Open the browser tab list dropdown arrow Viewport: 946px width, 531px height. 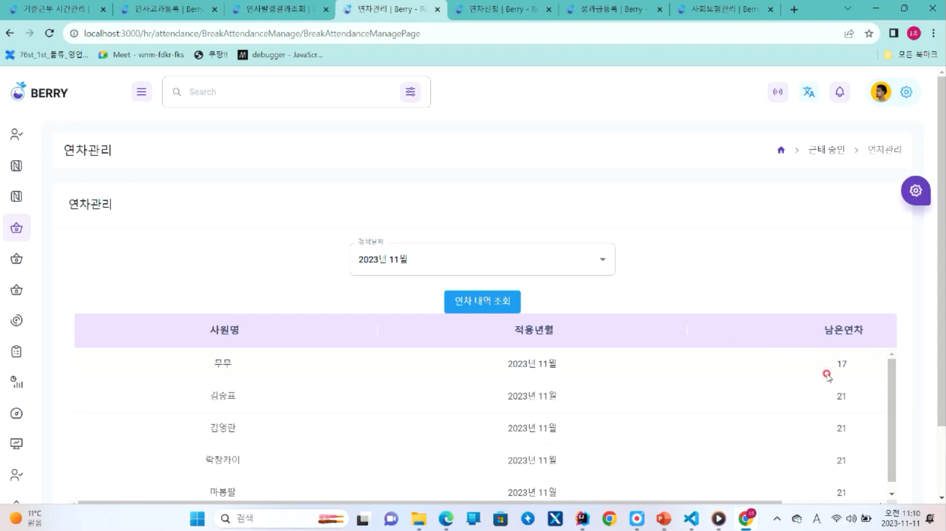coord(847,9)
